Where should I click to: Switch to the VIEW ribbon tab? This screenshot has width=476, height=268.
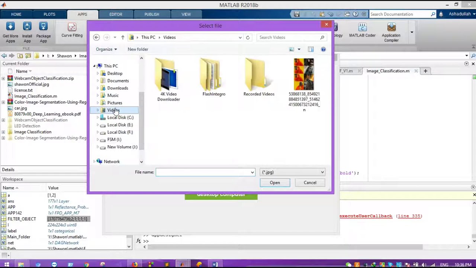[x=186, y=14]
